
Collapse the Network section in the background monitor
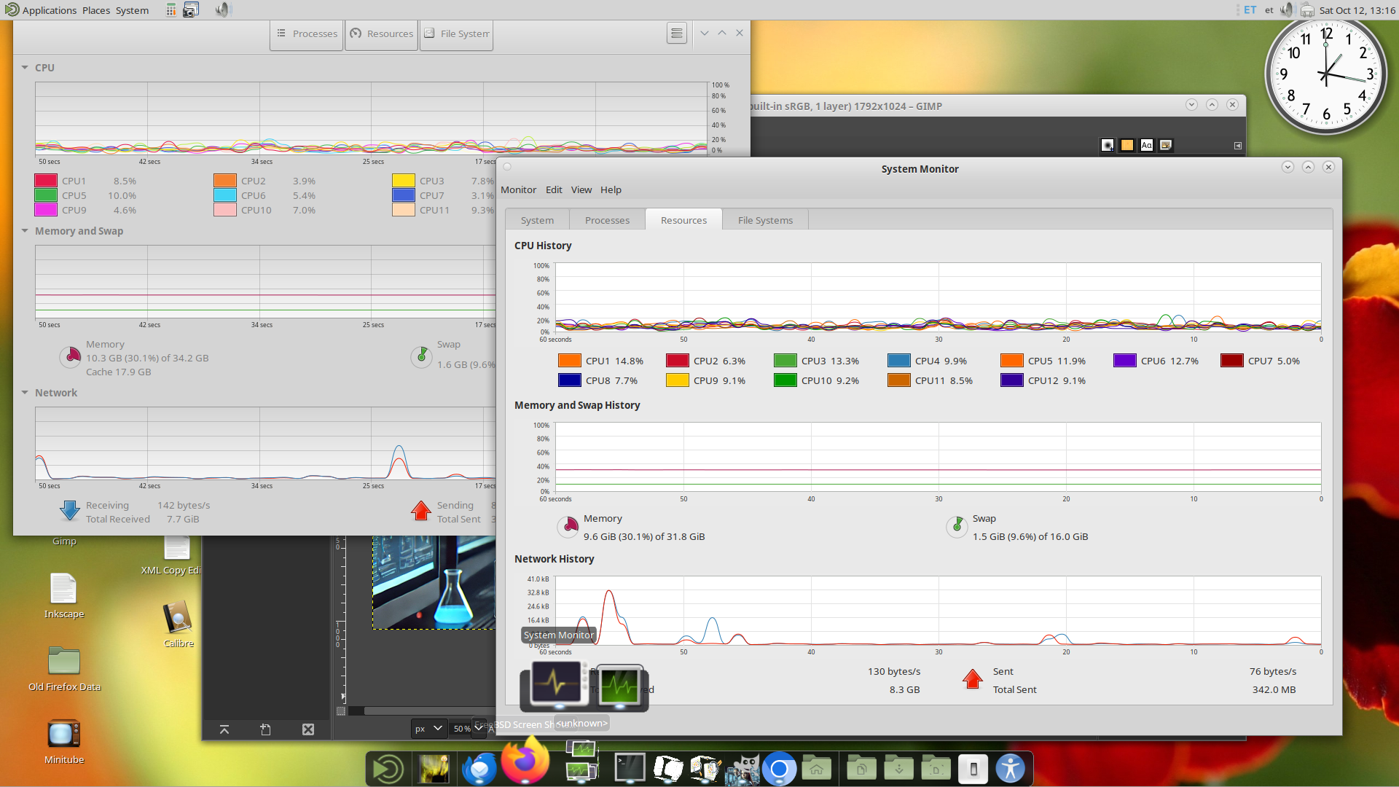tap(25, 393)
